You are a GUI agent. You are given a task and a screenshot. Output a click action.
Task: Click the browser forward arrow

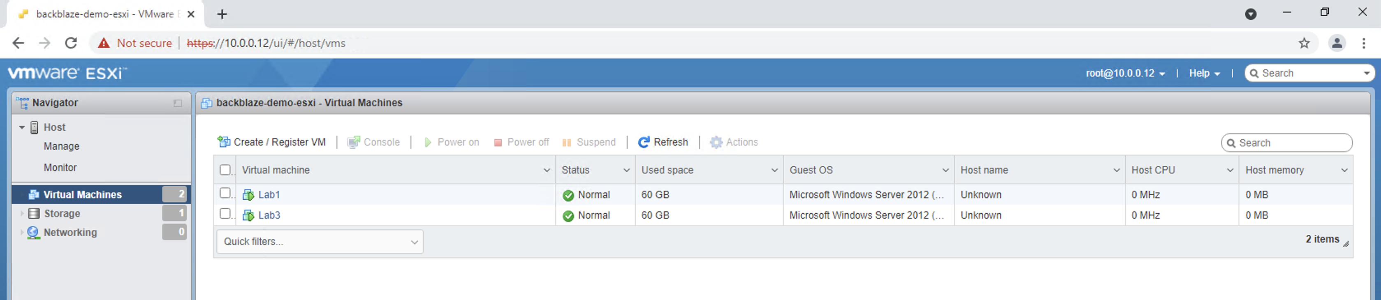(x=44, y=43)
